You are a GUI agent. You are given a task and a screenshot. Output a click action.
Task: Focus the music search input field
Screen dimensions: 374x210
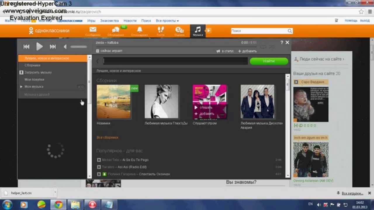(x=175, y=61)
